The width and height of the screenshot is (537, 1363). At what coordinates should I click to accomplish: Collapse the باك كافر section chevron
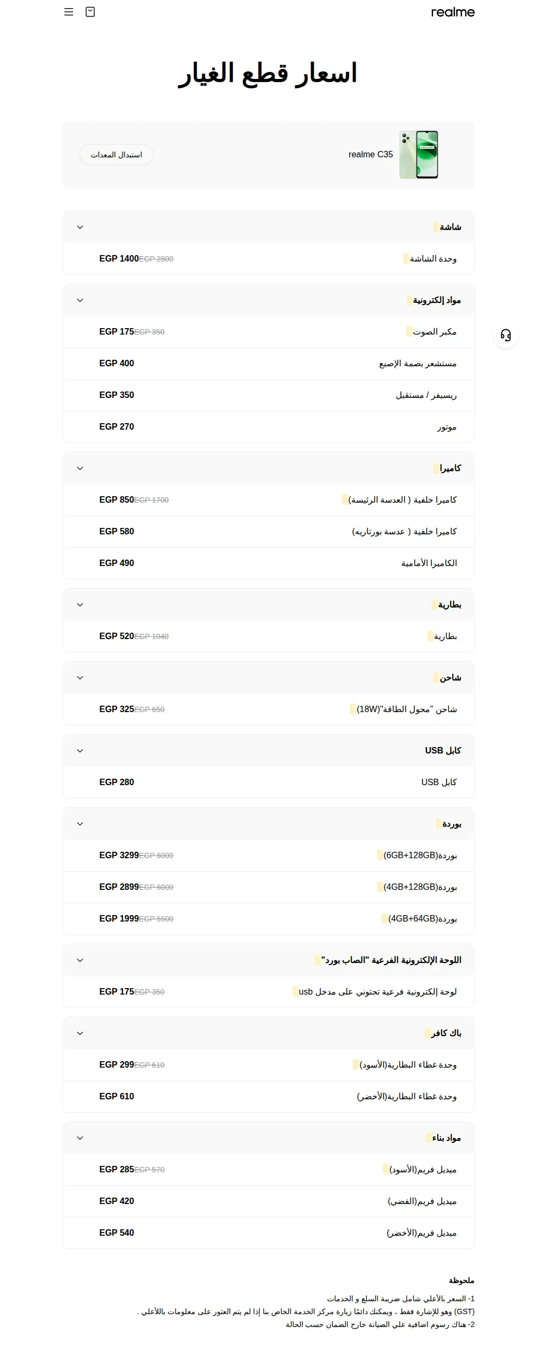[x=80, y=1033]
